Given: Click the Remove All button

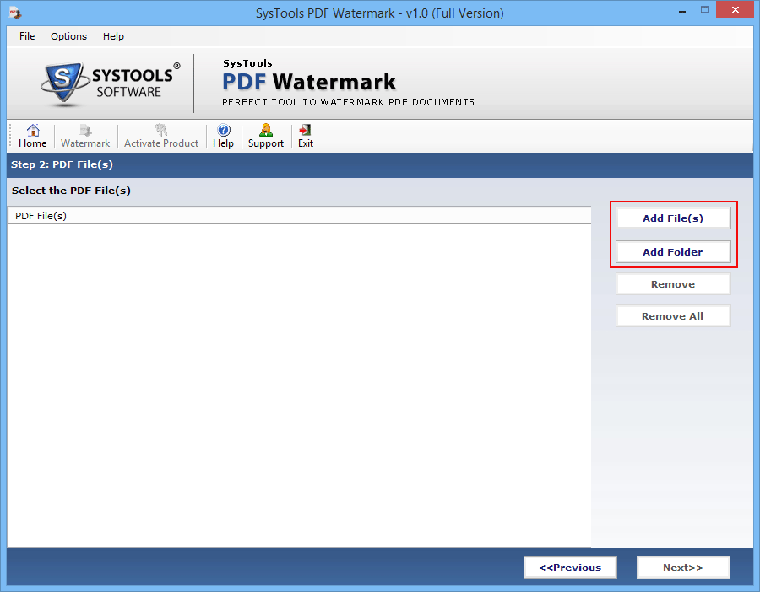Looking at the screenshot, I should coord(673,316).
